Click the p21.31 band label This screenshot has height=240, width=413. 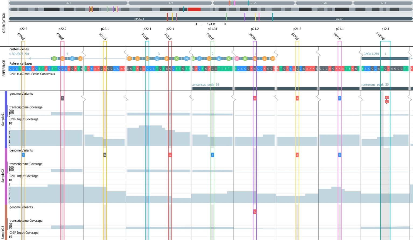pyautogui.click(x=212, y=29)
